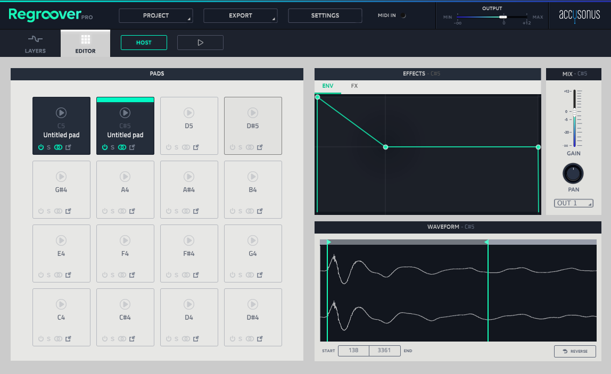Screen dimensions: 611x374
Task: Open the EXPORT dropdown menu
Action: (241, 15)
